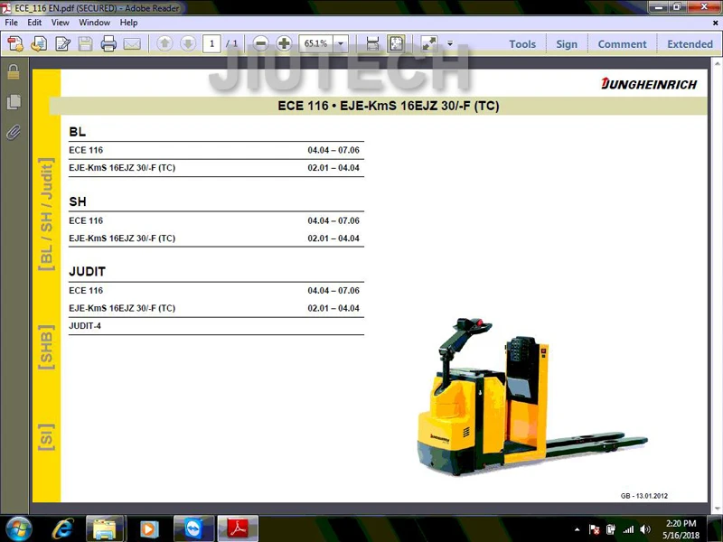
Task: Click the document title heading ECE 116
Action: click(x=389, y=106)
